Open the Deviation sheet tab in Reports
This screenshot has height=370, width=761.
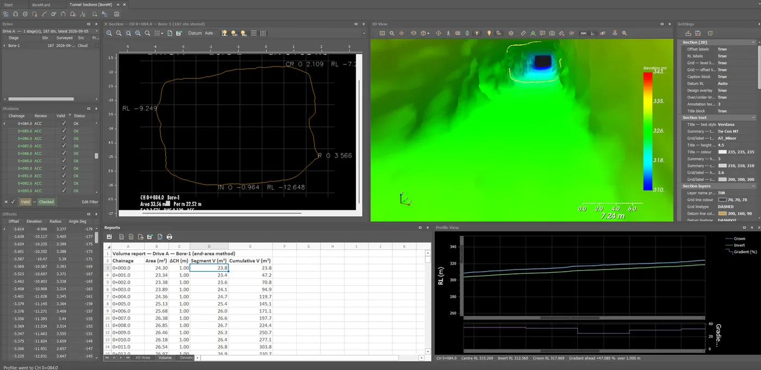186,358
